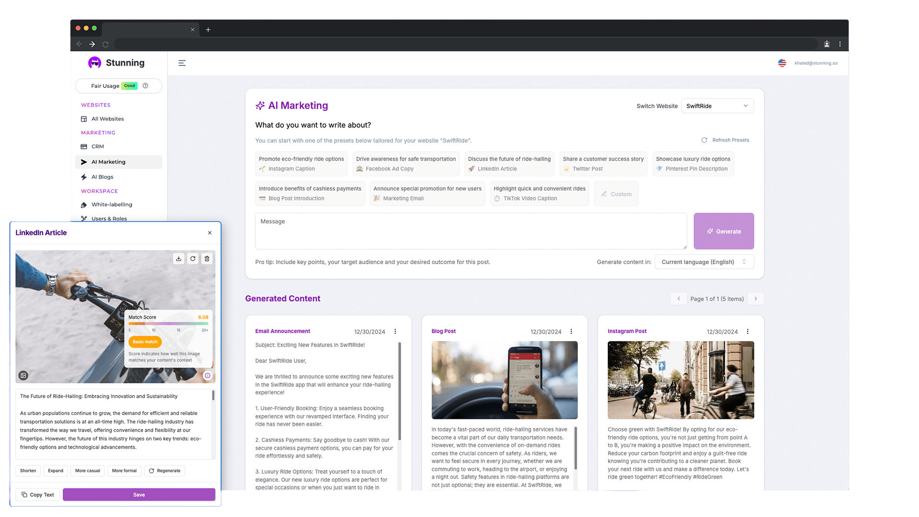This screenshot has height=517, width=919.
Task: Choose the customer success story Twitter preset
Action: 603,164
